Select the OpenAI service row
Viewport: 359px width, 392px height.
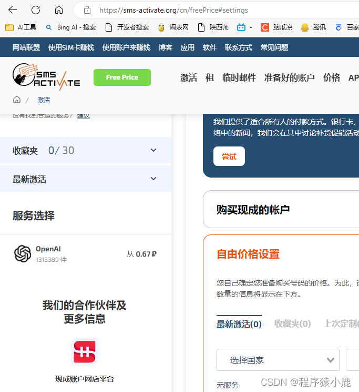click(86, 254)
